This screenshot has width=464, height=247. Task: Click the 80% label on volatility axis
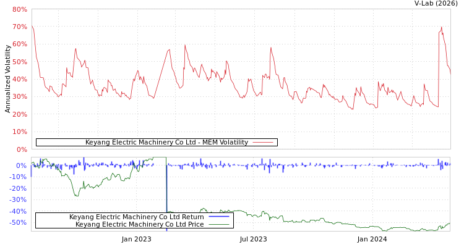point(19,10)
